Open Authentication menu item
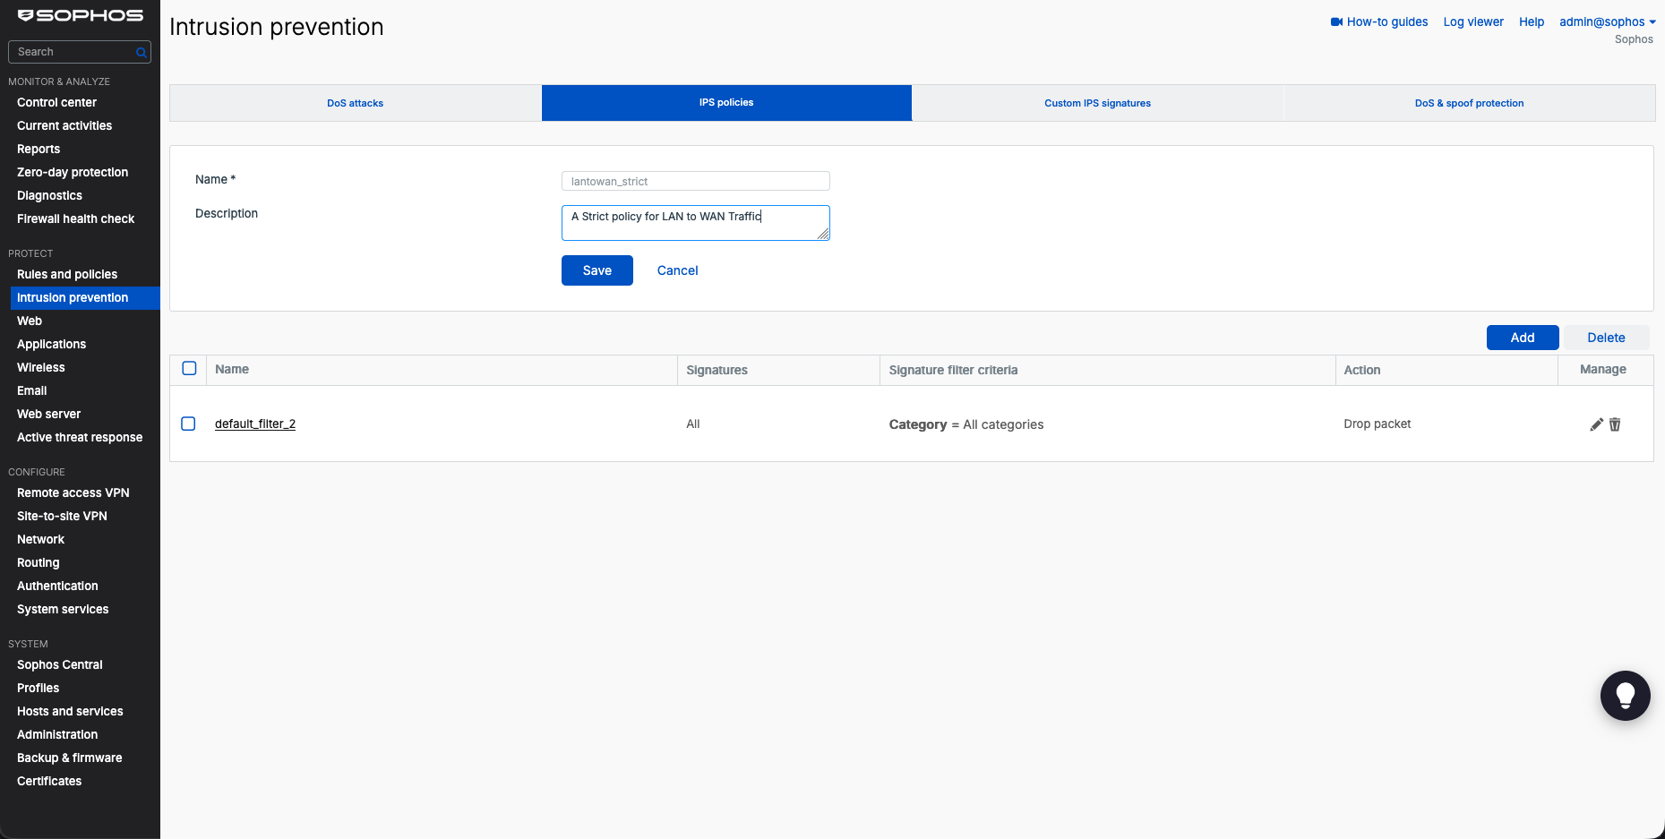 [x=57, y=586]
